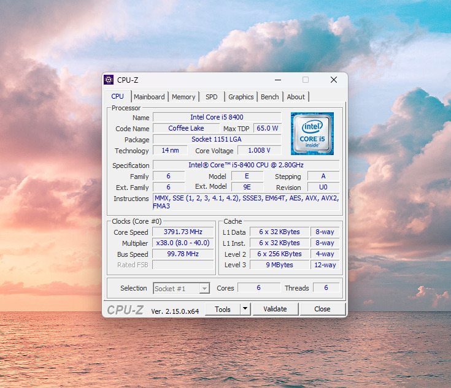The width and height of the screenshot is (451, 388).
Task: Click the empty Rated FSB field
Action: click(x=183, y=265)
